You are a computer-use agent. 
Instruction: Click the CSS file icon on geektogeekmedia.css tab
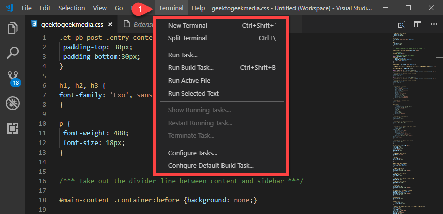[34, 24]
